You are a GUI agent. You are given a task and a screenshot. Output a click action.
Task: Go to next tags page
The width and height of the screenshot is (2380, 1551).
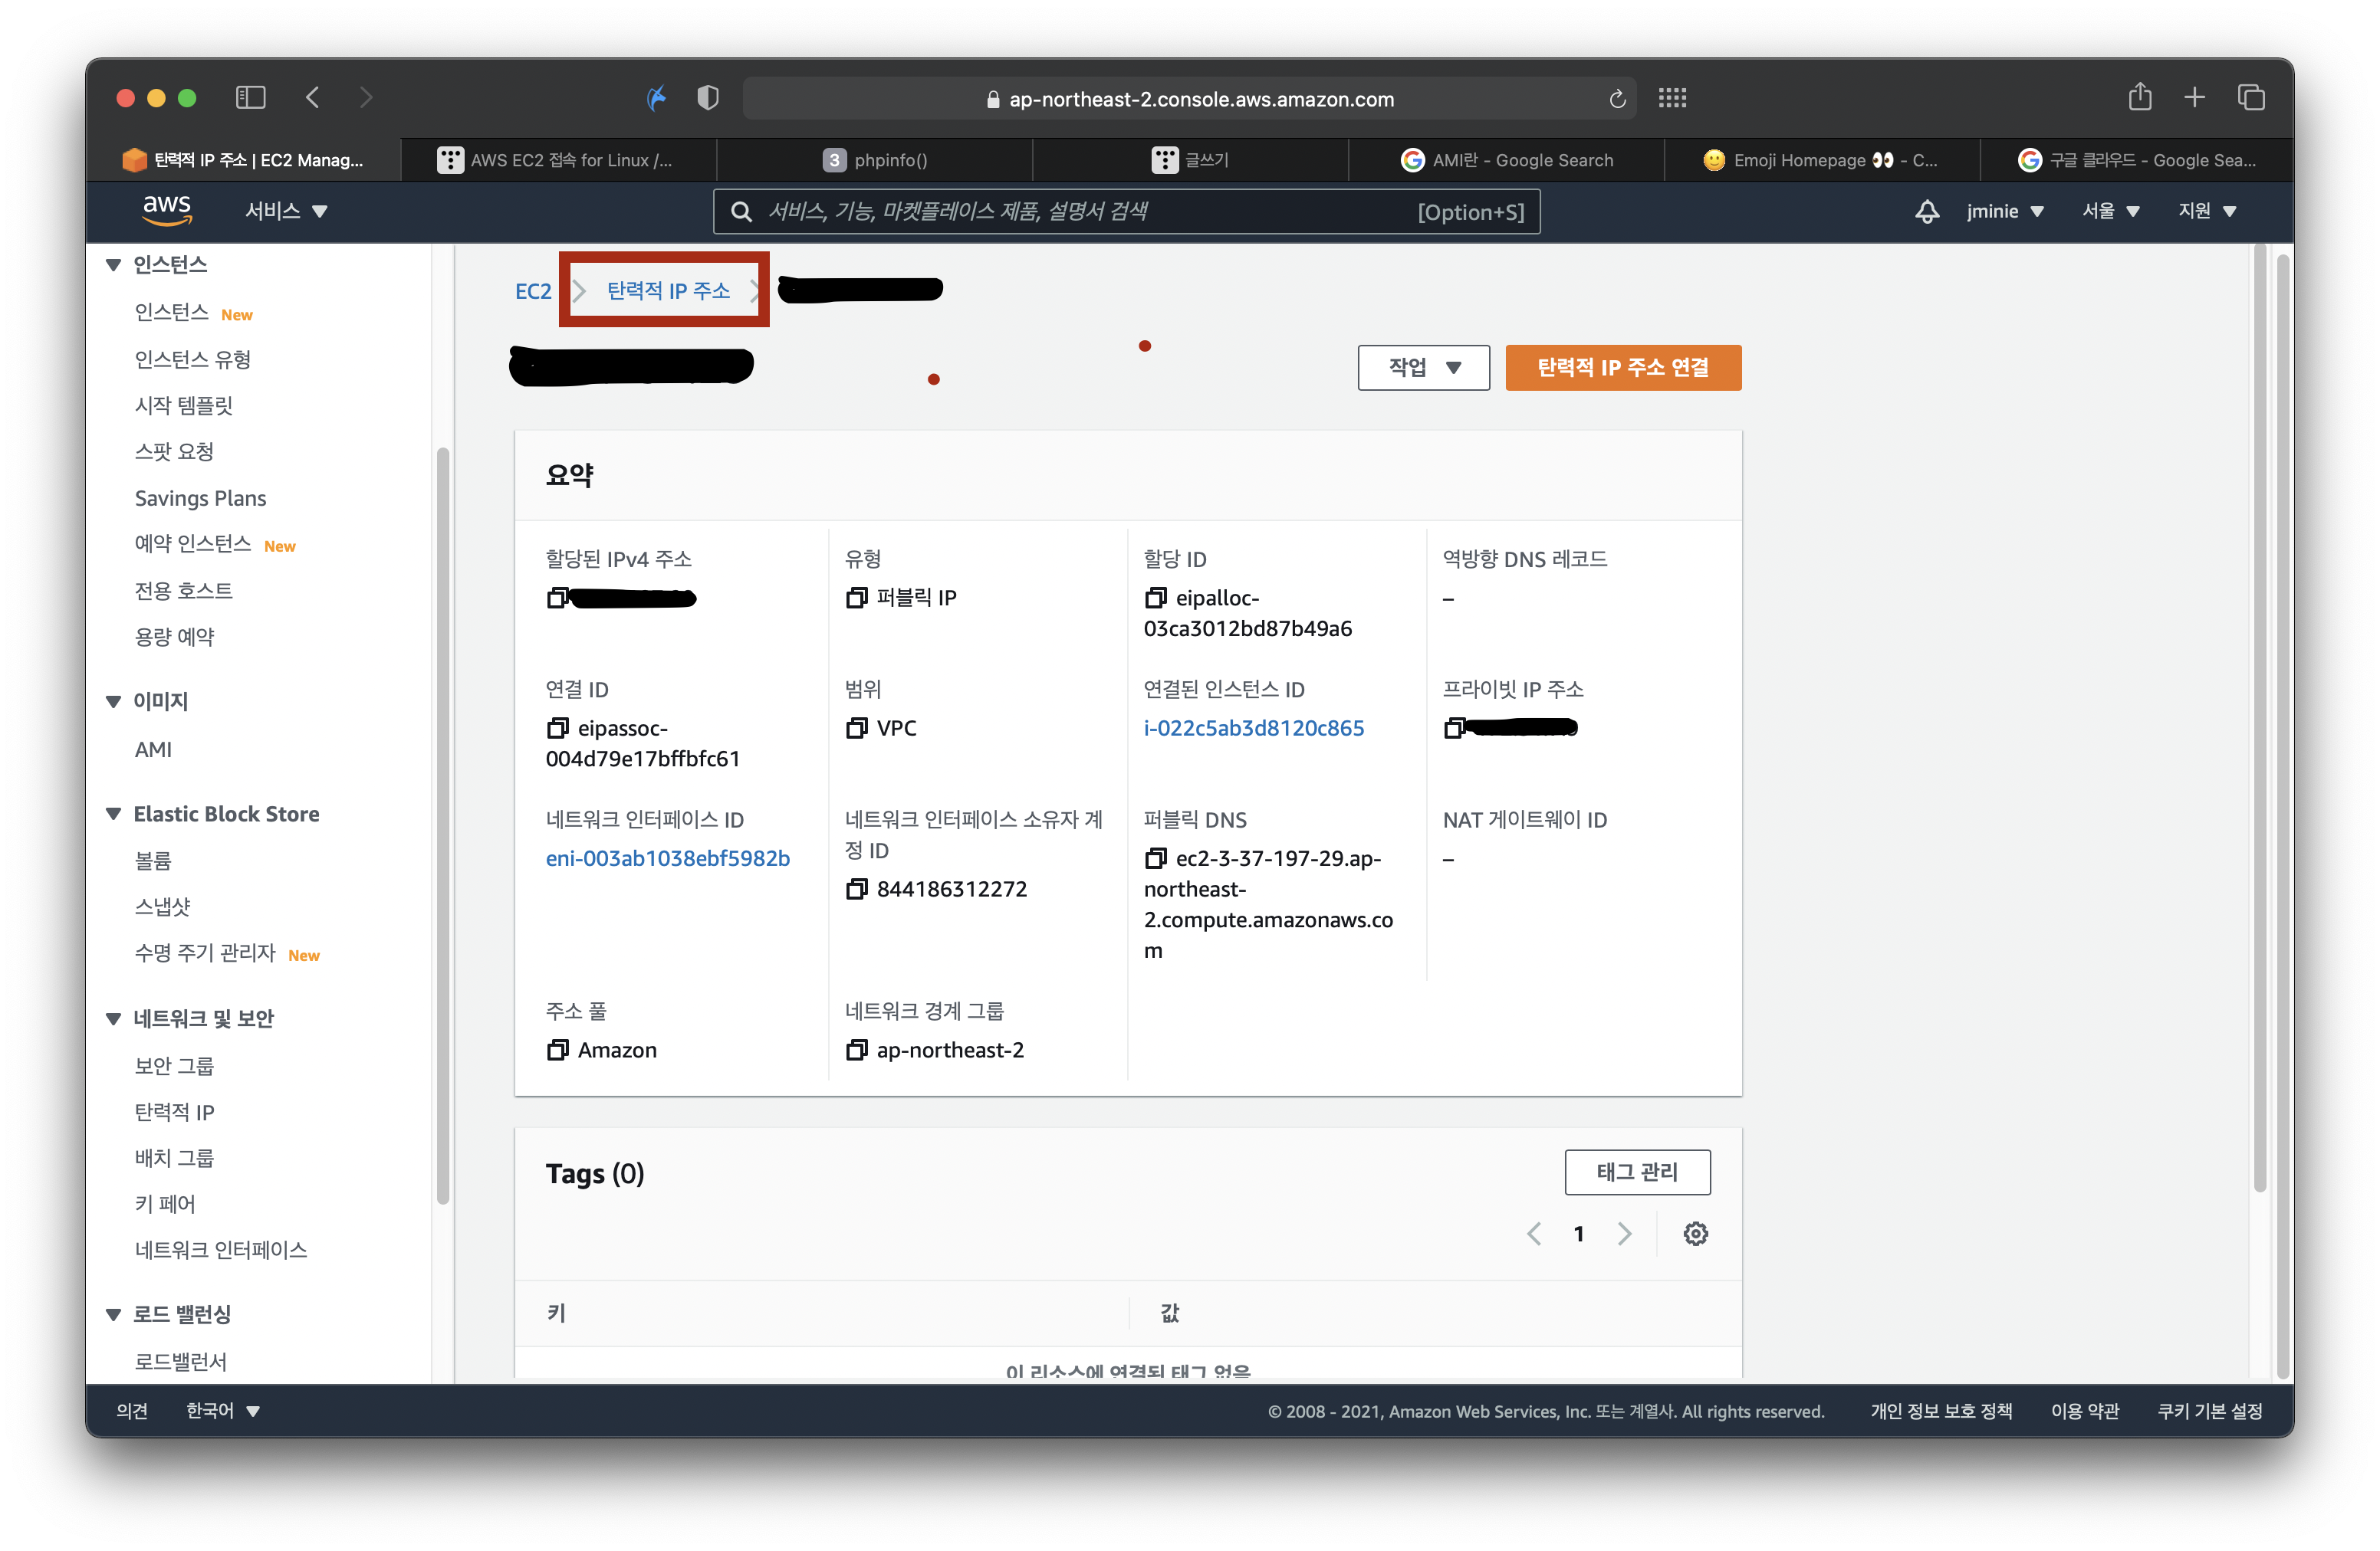(1624, 1233)
